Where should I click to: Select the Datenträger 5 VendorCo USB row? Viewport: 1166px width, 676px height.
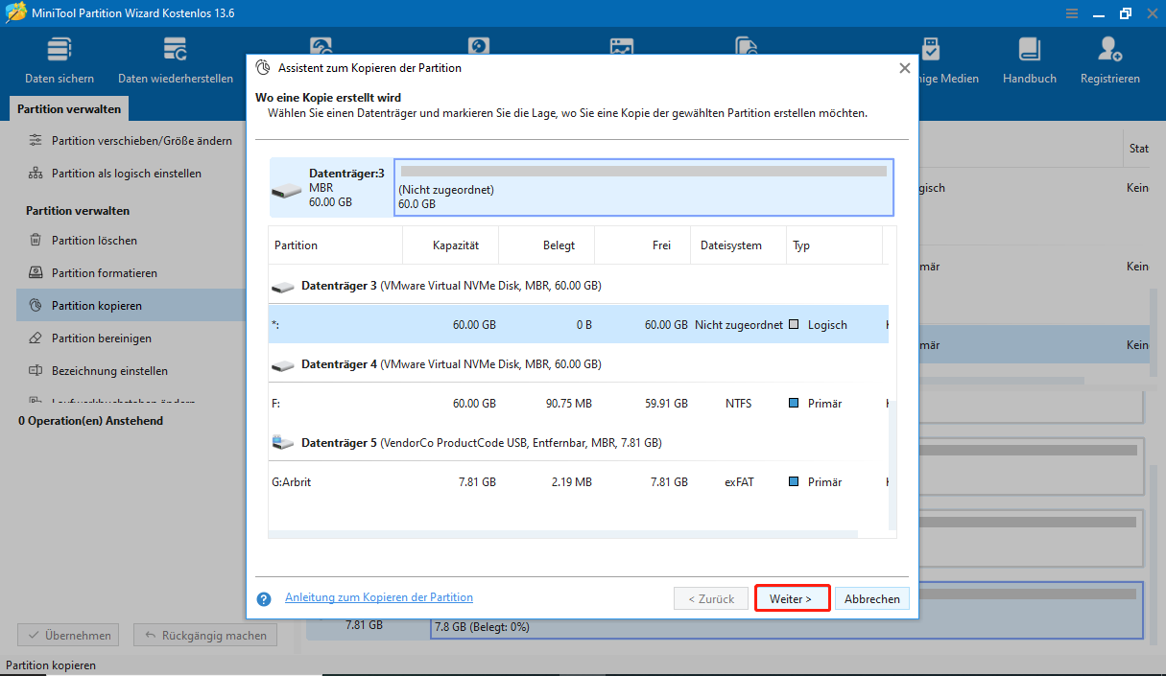(579, 443)
